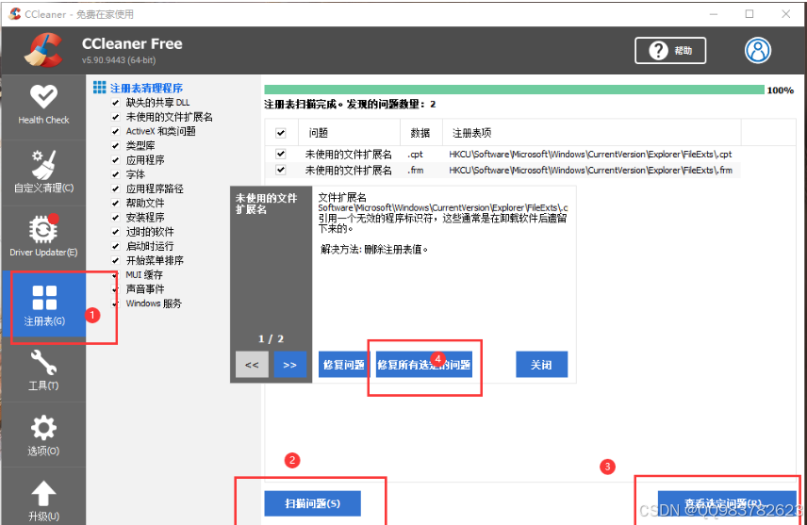This screenshot has width=807, height=525.
Task: Toggle 未使用的文件扩展名 checkbox in left list
Action: 115,117
